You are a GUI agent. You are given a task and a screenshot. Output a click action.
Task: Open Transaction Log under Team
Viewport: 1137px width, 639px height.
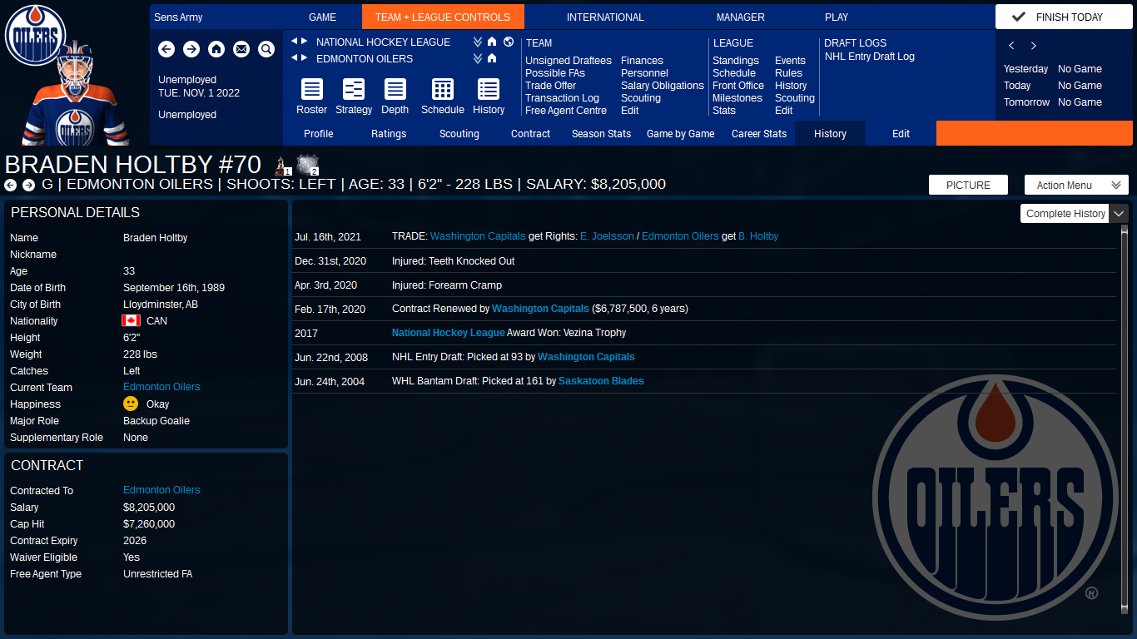pyautogui.click(x=562, y=97)
